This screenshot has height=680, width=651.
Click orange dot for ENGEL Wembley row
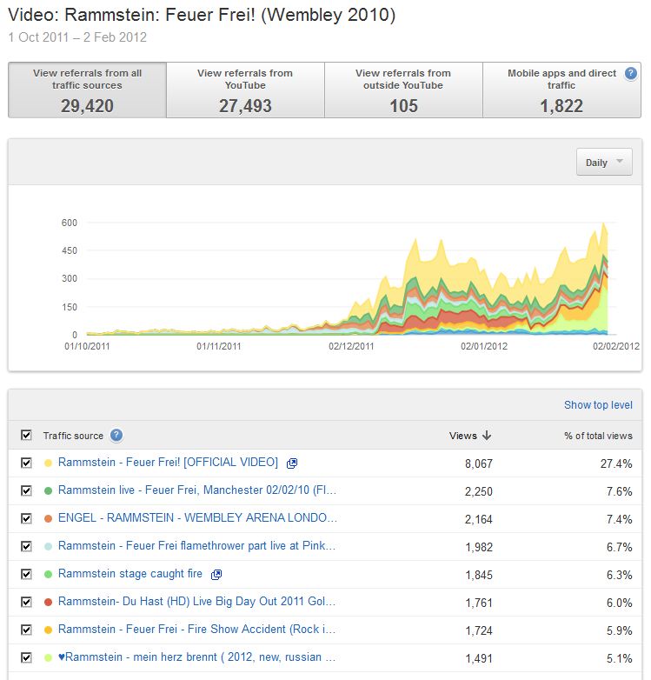[x=48, y=518]
